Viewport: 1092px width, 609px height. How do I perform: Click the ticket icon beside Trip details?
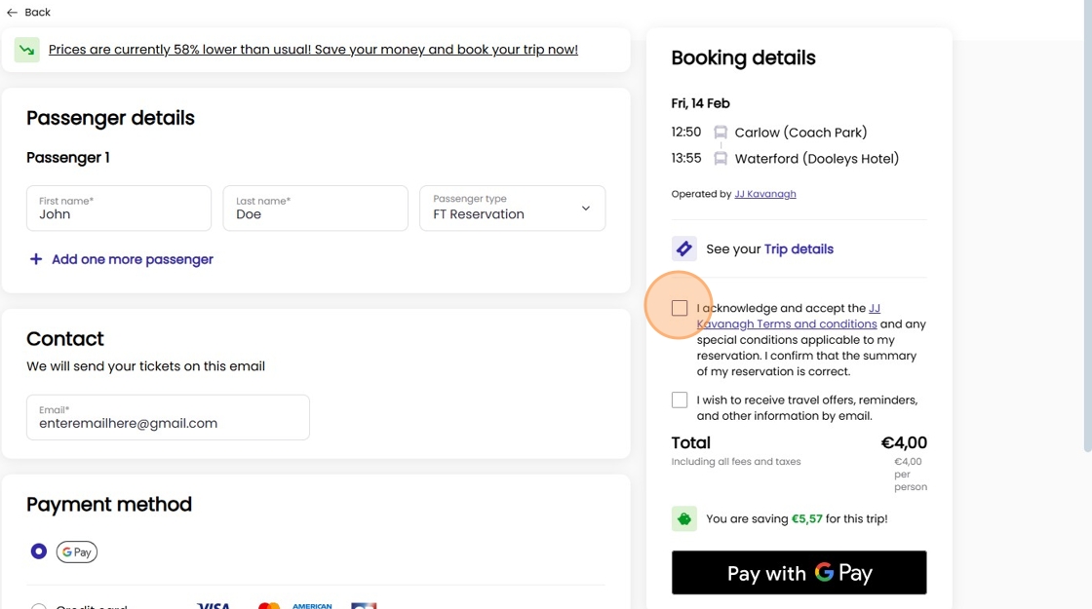point(684,249)
